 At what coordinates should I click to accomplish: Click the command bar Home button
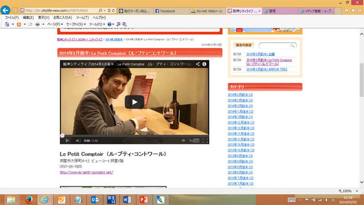[x=7, y=24]
